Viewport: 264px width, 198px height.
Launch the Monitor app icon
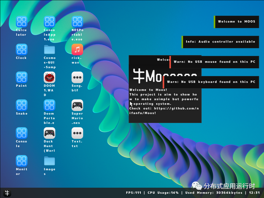22,161
